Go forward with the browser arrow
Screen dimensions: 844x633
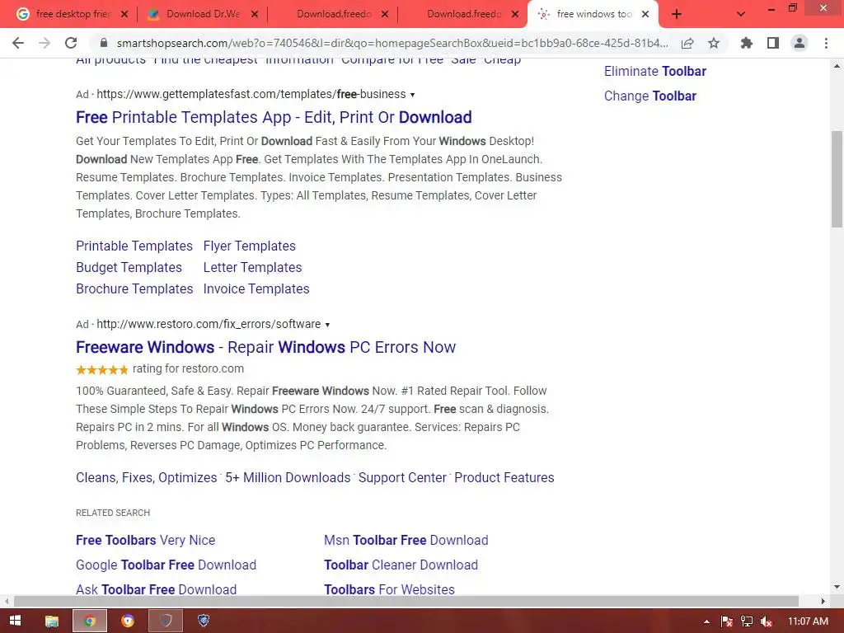point(45,43)
